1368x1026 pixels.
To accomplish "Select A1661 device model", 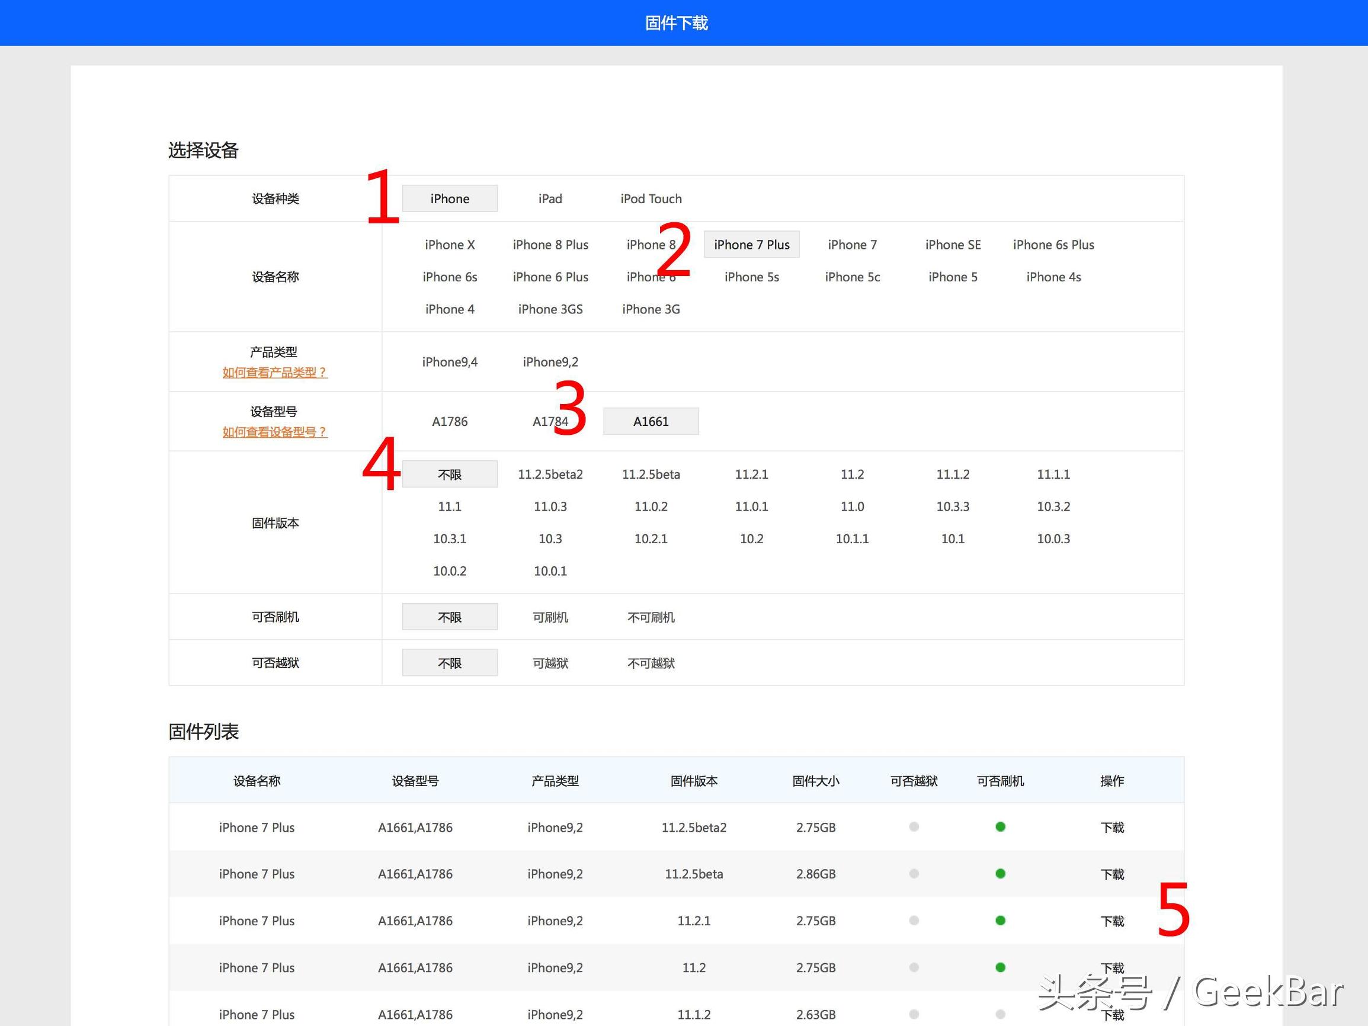I will [649, 421].
